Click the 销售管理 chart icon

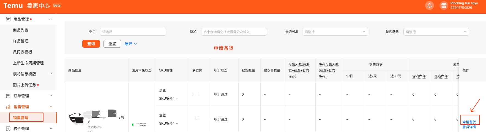pyautogui.click(x=8, y=107)
